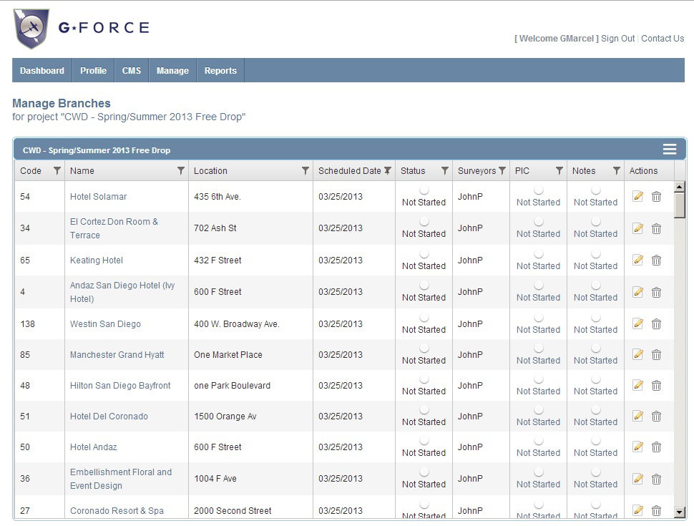Delete the Embellishment Floral row
This screenshot has height=526, width=694.
click(x=656, y=479)
